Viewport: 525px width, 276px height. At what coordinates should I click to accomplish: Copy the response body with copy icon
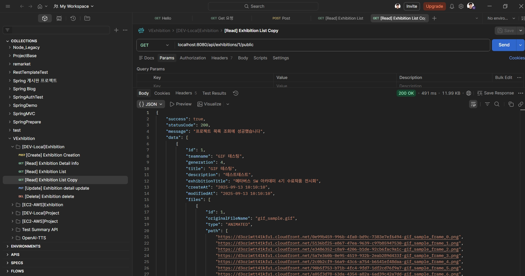pos(511,104)
